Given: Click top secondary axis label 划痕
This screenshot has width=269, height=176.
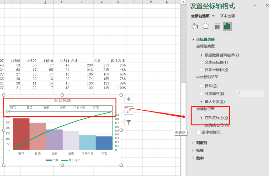Looking at the screenshot, I should (62, 107).
